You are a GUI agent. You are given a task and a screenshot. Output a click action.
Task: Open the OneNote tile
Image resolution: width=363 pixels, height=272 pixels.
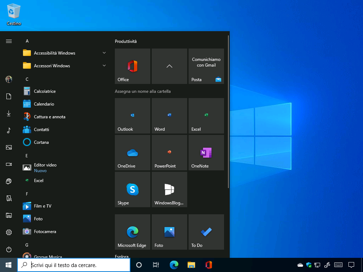206,153
